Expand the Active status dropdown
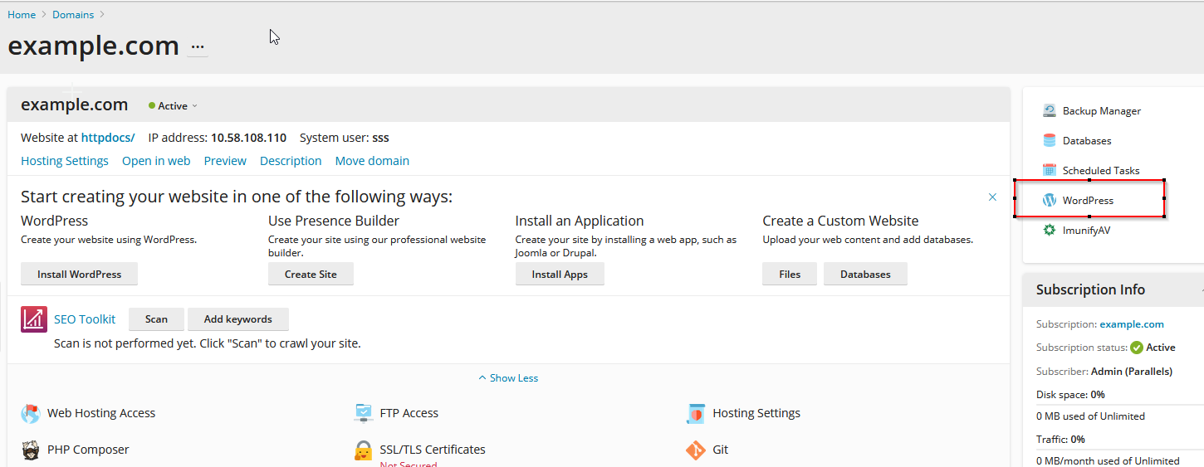The width and height of the screenshot is (1204, 467). (174, 106)
